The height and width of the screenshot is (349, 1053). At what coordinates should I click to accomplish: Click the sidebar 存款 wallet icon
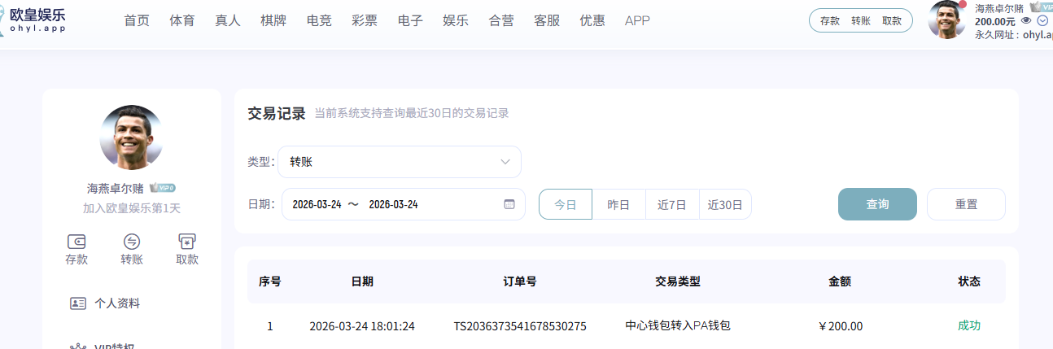pos(76,242)
